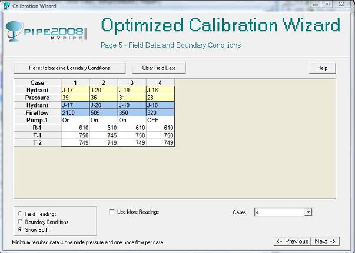Select blue Hydrant cell J-18 in case 4
Viewport: 355px width, 253px height.
pyautogui.click(x=160, y=105)
